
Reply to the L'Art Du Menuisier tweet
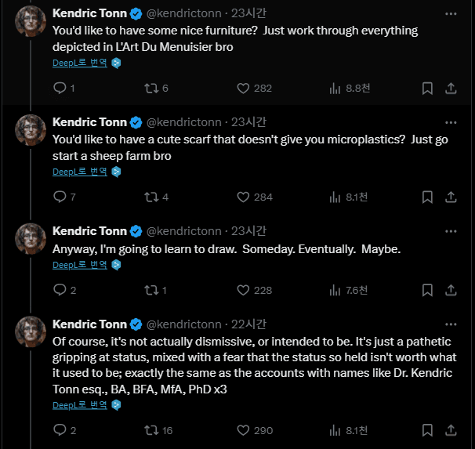point(60,89)
